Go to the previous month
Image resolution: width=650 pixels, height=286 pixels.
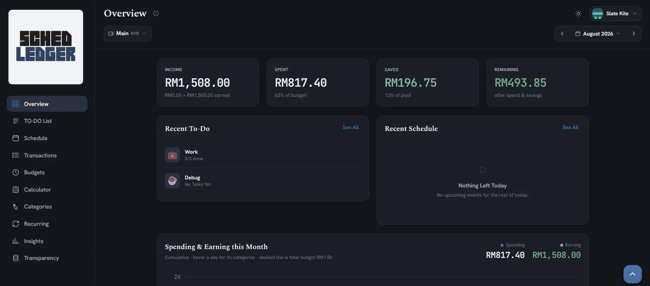[562, 34]
